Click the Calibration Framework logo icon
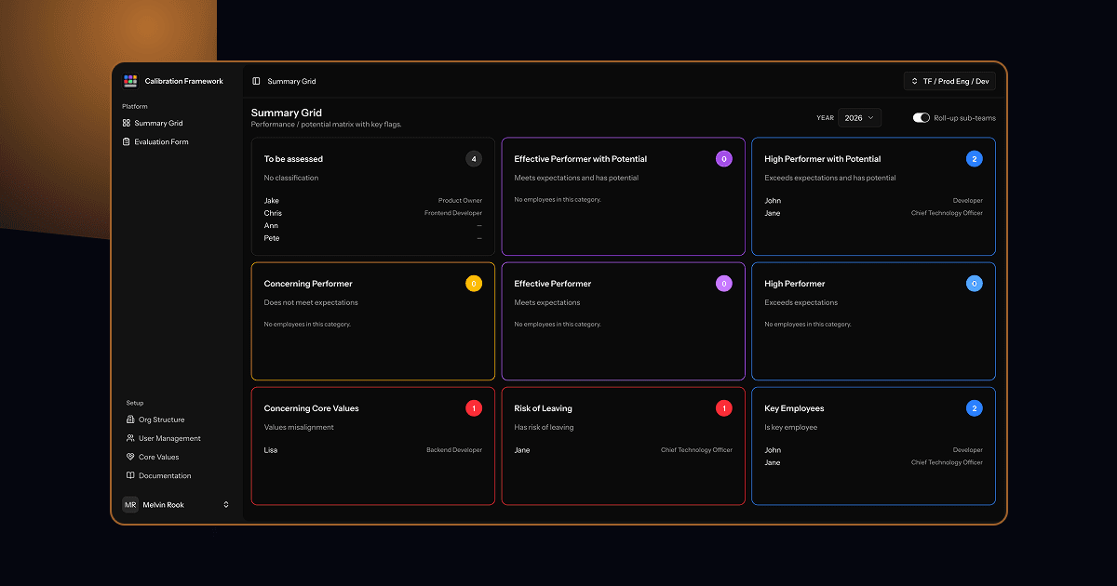The image size is (1117, 586). coord(130,81)
